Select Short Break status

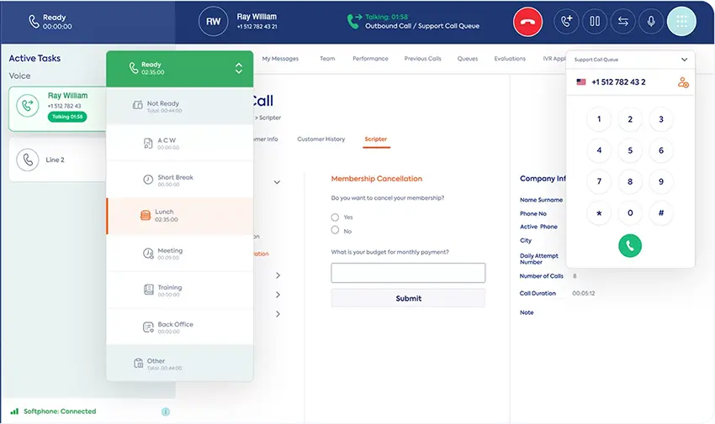tap(180, 180)
